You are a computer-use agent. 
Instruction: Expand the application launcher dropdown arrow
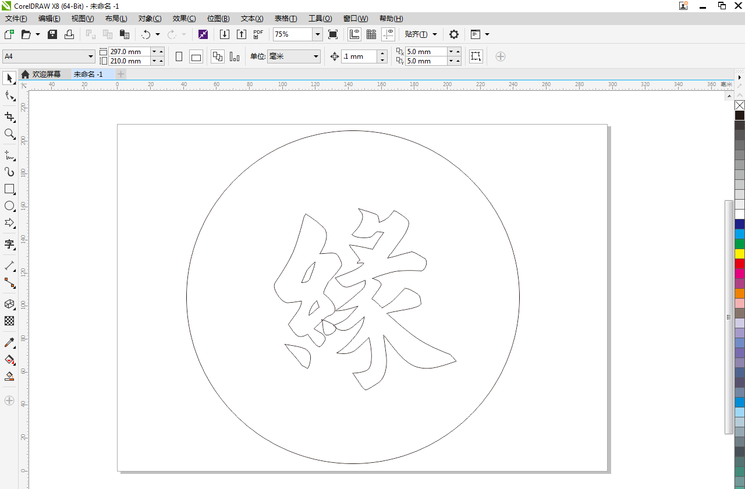(x=487, y=34)
